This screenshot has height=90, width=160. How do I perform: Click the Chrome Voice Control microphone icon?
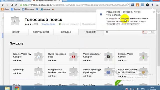[x=143, y=56]
